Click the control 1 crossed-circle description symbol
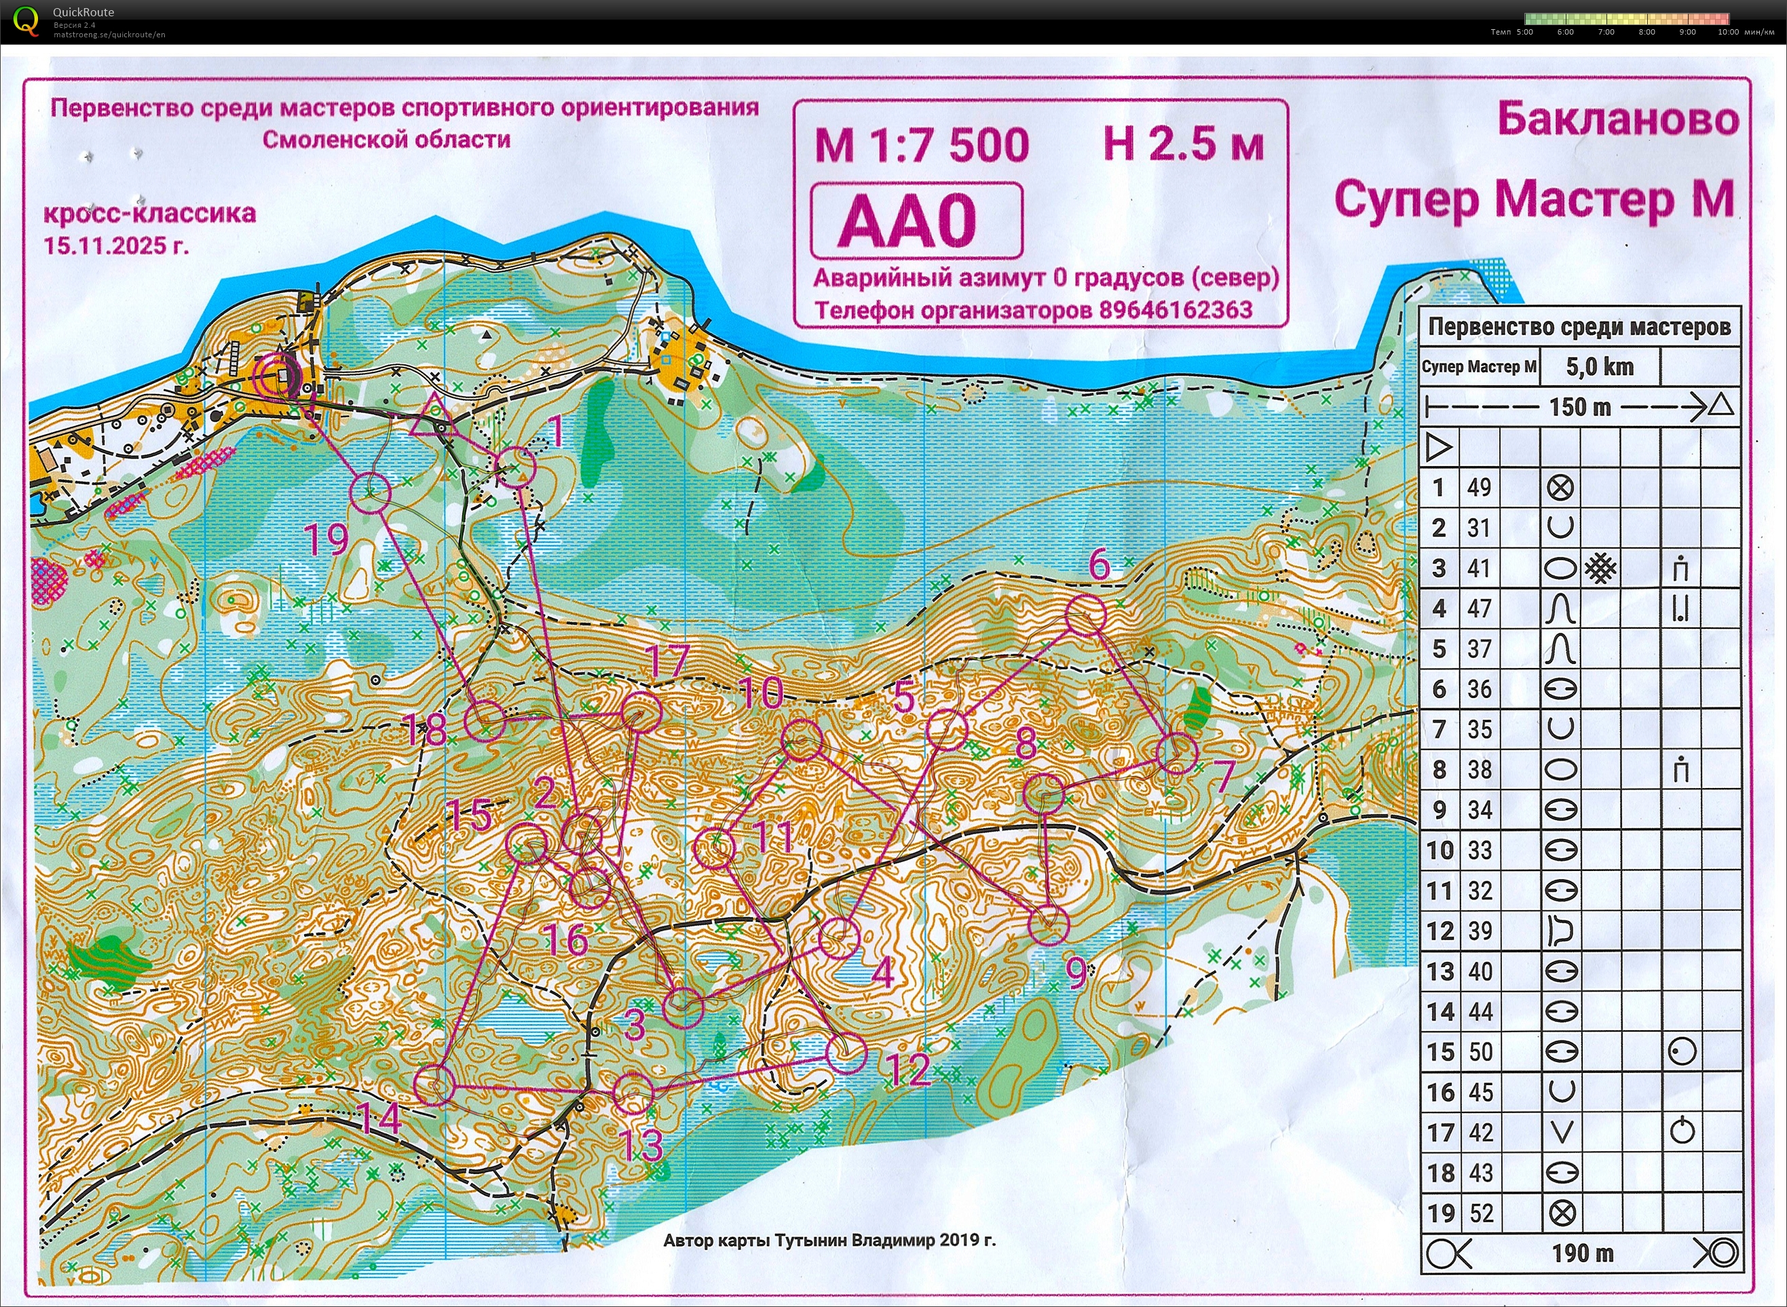The image size is (1787, 1307). (1560, 488)
